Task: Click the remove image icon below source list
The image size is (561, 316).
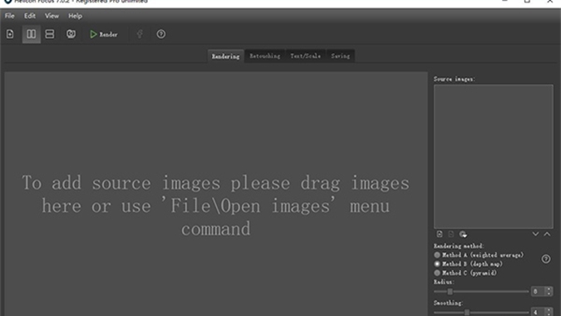Action: coord(450,234)
